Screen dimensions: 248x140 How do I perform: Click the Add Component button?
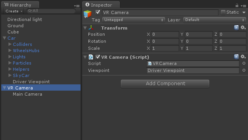165,84
